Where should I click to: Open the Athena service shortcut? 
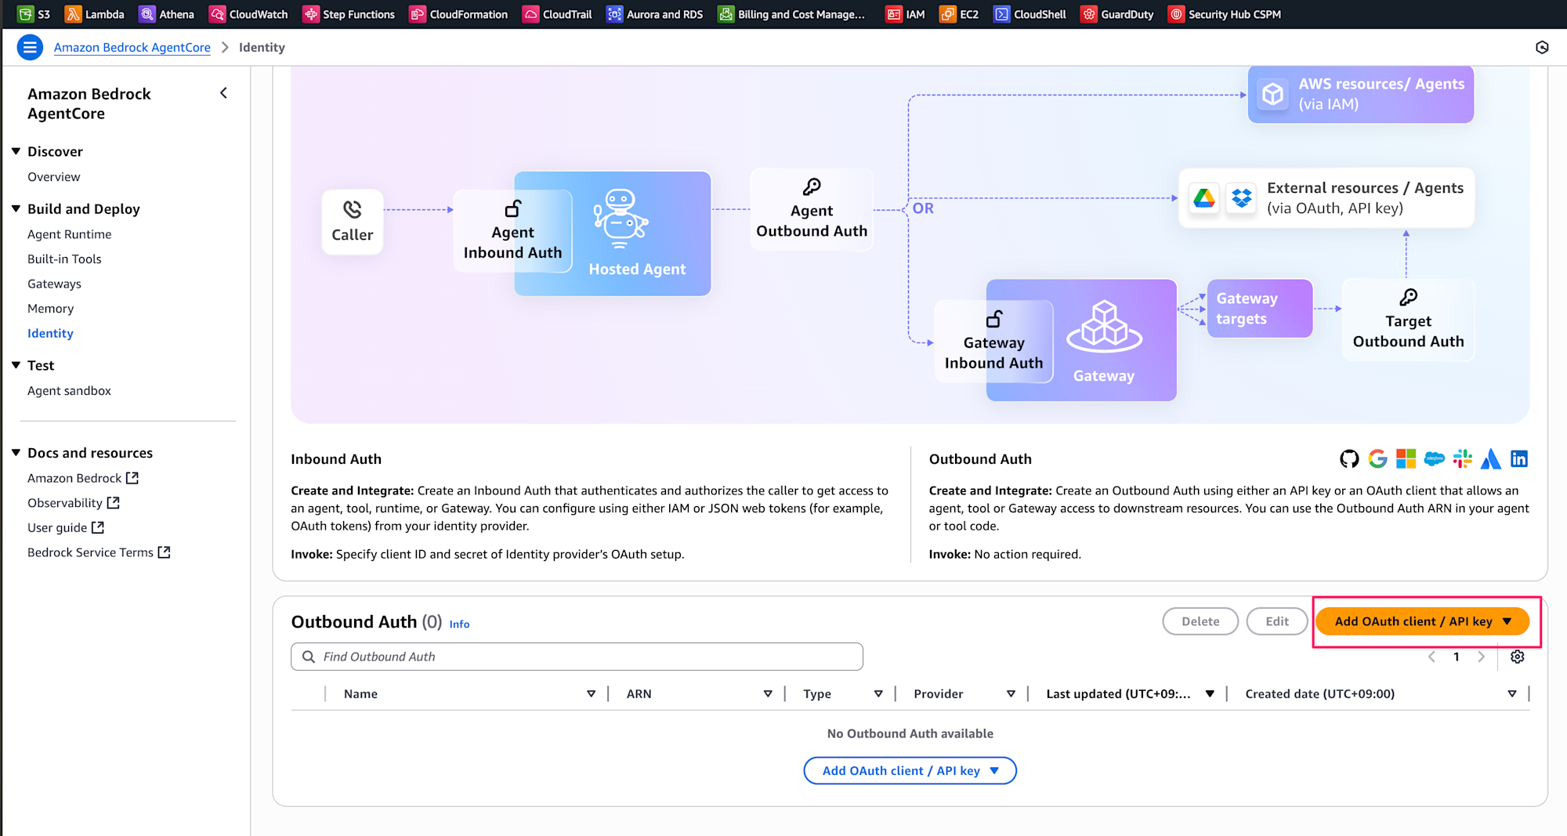[x=167, y=14]
